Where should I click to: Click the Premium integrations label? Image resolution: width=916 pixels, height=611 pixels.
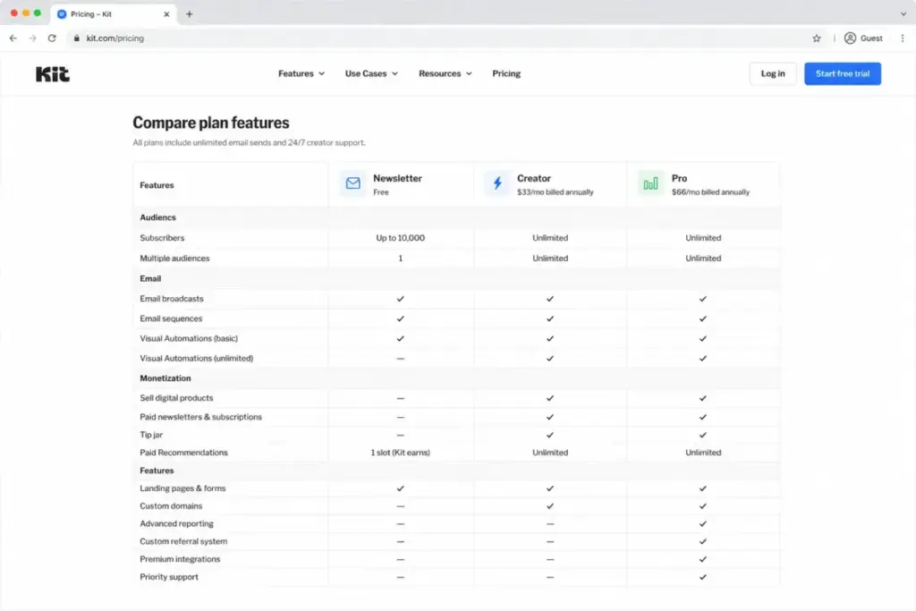[180, 559]
